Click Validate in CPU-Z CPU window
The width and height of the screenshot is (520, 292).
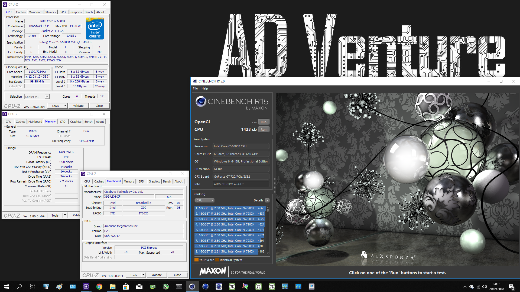click(78, 106)
